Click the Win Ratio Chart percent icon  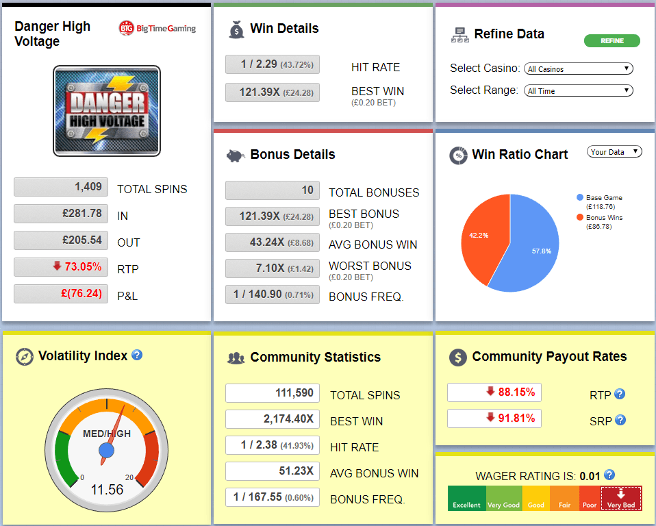point(459,155)
